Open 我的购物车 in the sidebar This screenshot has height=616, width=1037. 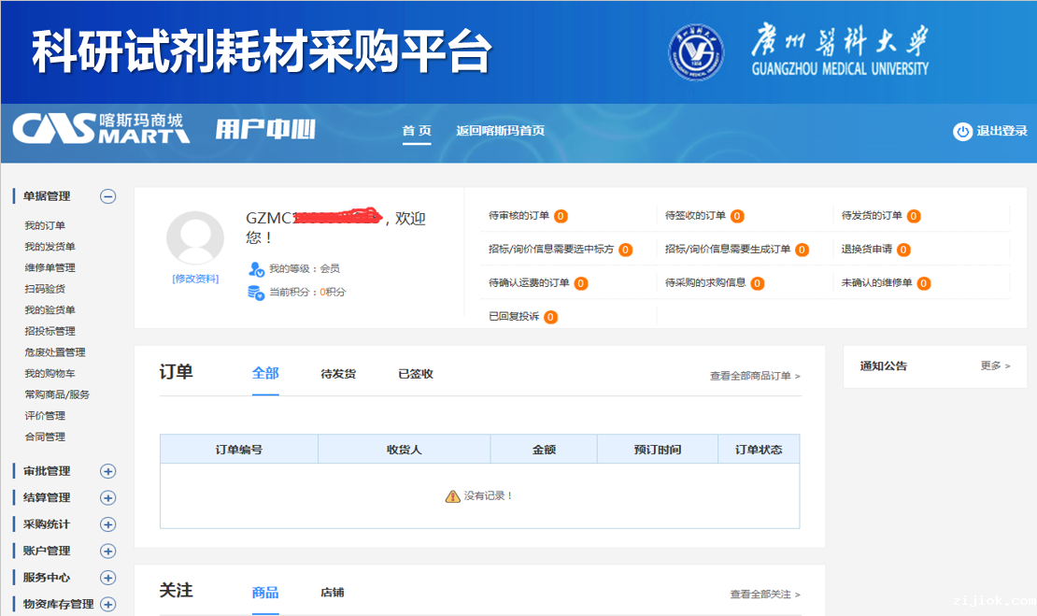point(50,374)
